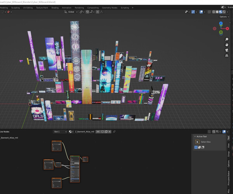Open proportional editing falloff curve icon
The width and height of the screenshot is (233, 194).
[x=102, y=12]
